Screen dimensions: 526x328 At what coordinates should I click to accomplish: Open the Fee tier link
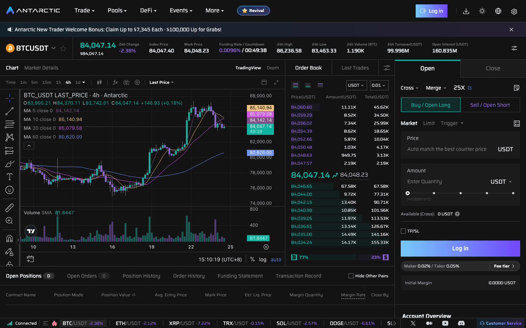504,266
